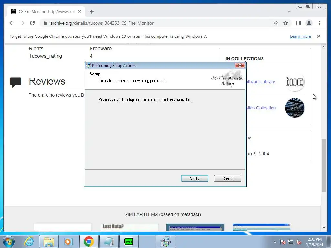Image resolution: width=331 pixels, height=248 pixels.
Task: Open Windows Media Player from taskbar
Action: pyautogui.click(x=68, y=242)
